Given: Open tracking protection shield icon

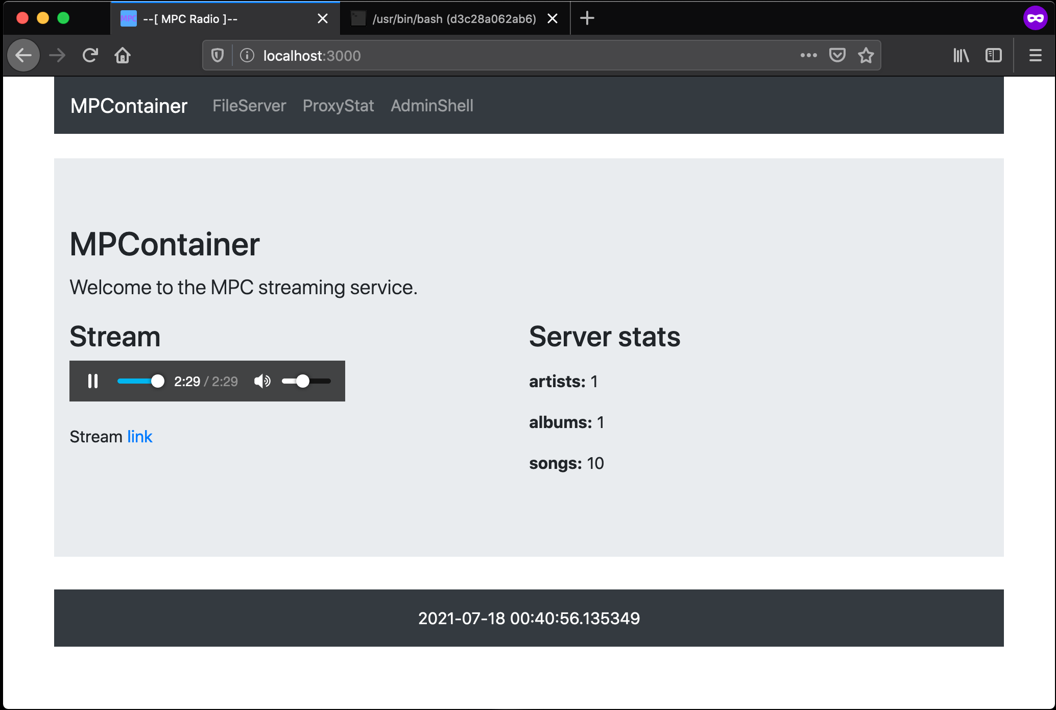Looking at the screenshot, I should (x=218, y=55).
